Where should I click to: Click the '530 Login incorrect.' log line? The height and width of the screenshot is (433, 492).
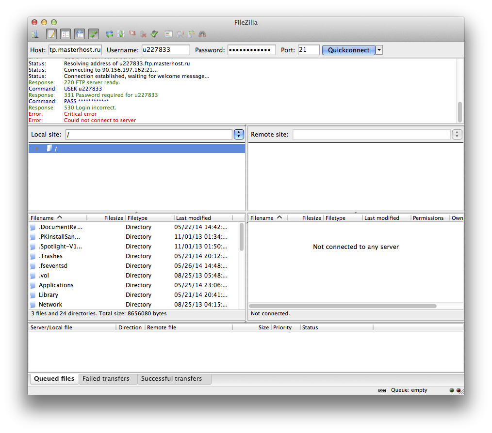tap(90, 108)
